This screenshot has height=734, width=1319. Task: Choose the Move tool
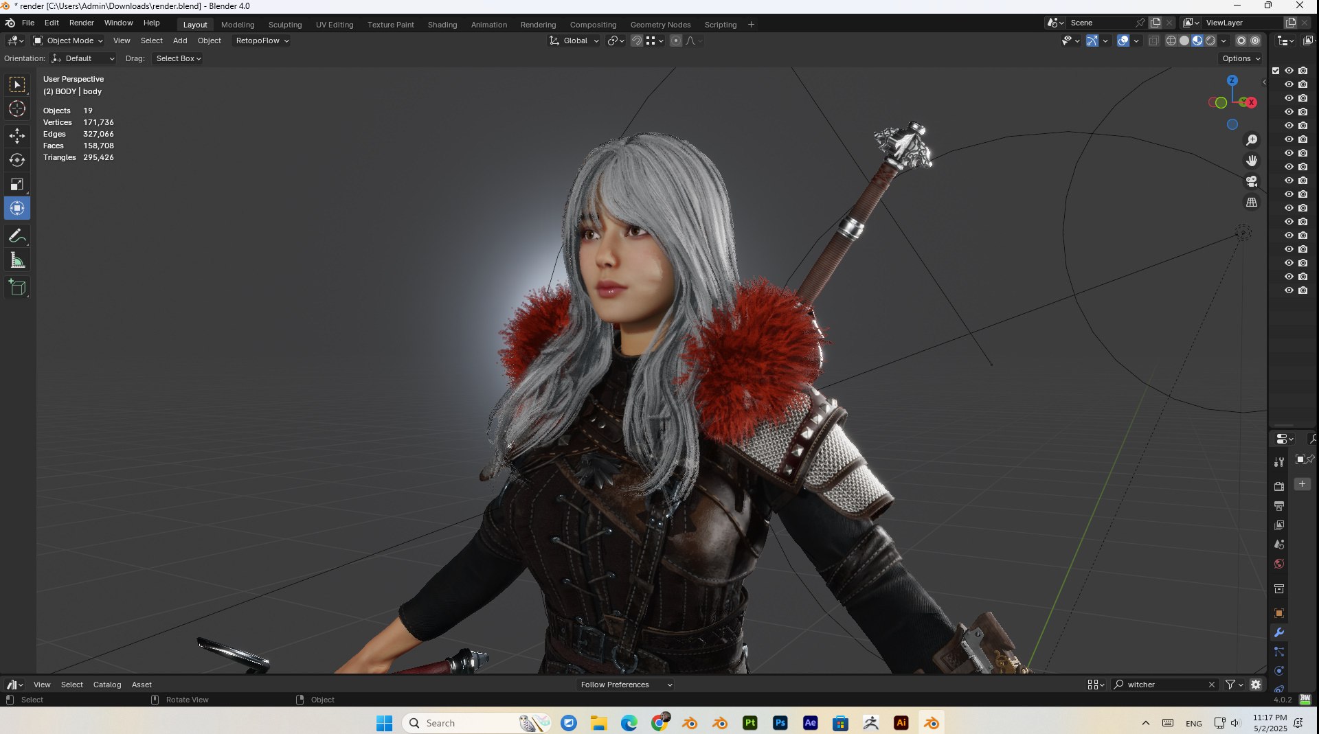coord(17,136)
